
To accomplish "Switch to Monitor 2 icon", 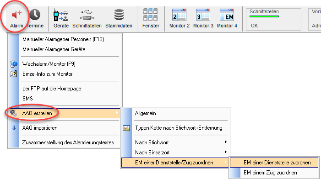I will pyautogui.click(x=179, y=15).
